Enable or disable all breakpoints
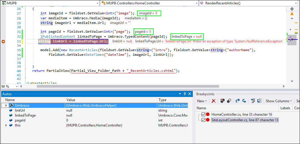300x144 pixels. point(229,101)
